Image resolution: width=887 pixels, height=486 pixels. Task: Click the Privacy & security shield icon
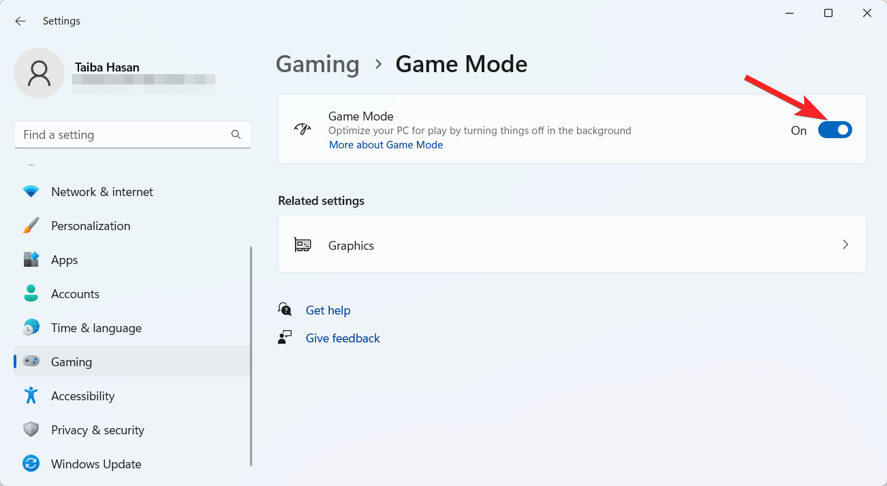[x=31, y=430]
